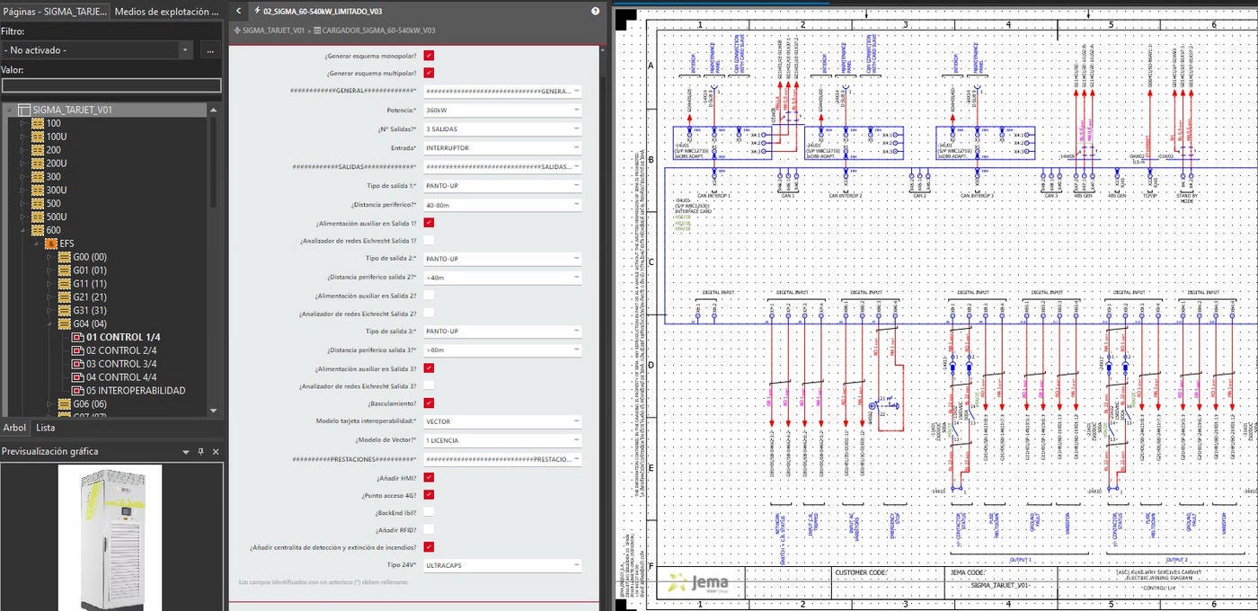
Task: Switch to the Lista tab
Action: point(45,428)
